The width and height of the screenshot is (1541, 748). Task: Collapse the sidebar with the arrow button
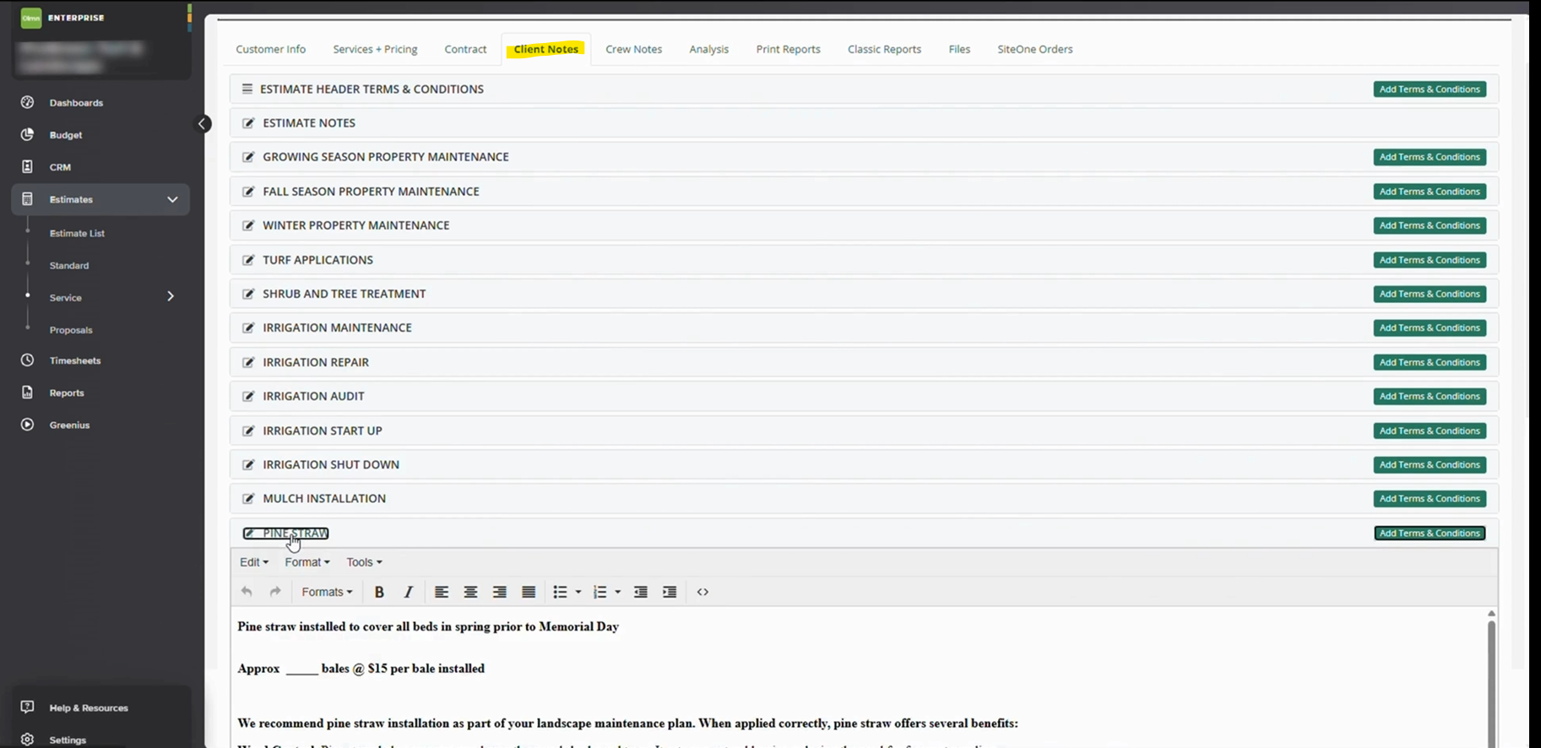(x=203, y=124)
